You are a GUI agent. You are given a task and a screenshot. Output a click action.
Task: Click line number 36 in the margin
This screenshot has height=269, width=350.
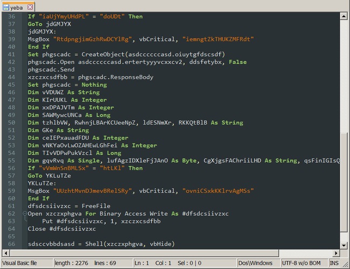(x=12, y=16)
